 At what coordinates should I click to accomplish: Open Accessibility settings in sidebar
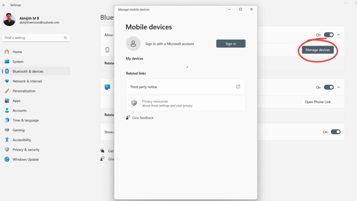(36, 140)
